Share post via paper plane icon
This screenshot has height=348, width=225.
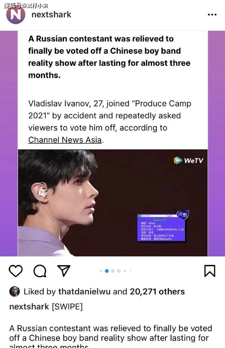tap(64, 271)
